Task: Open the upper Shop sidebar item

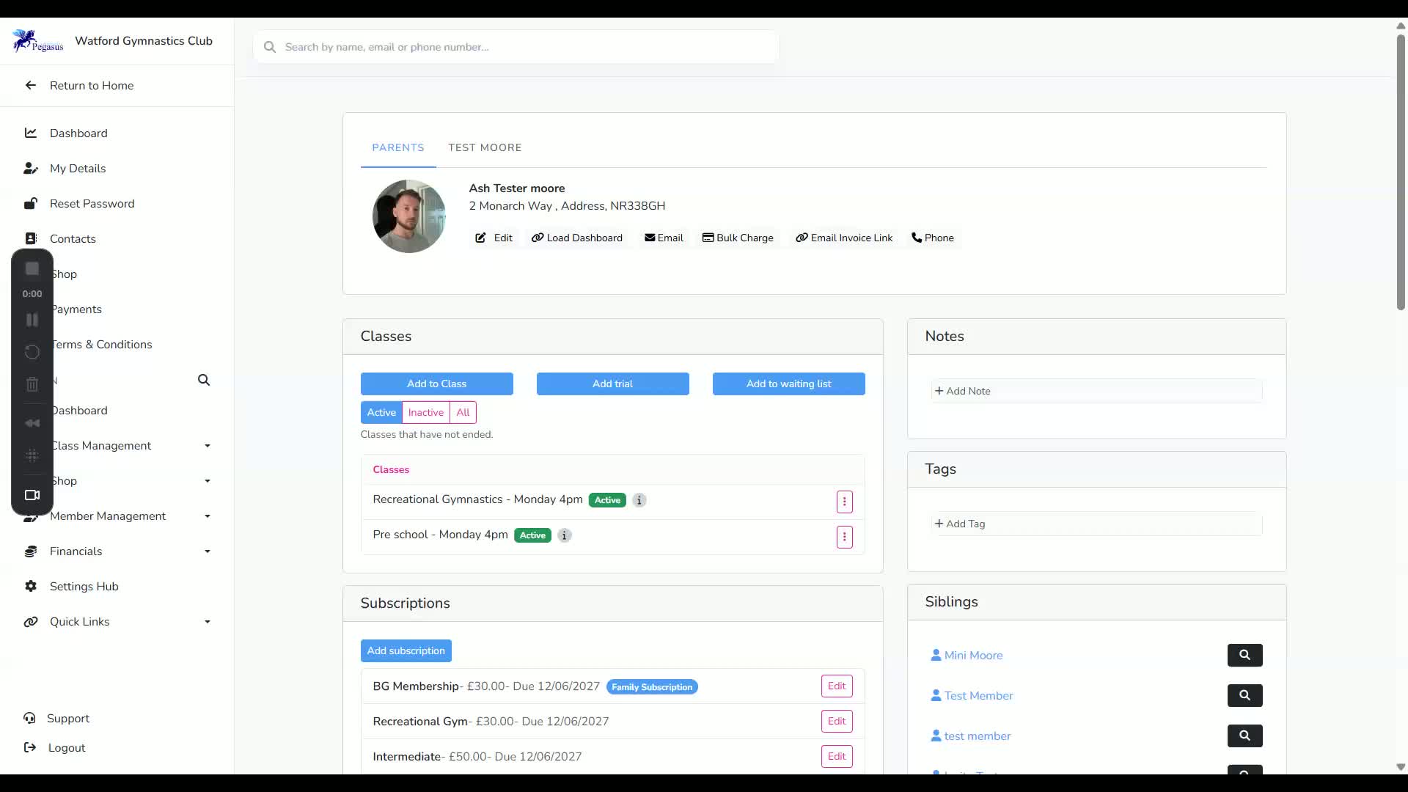Action: [64, 274]
